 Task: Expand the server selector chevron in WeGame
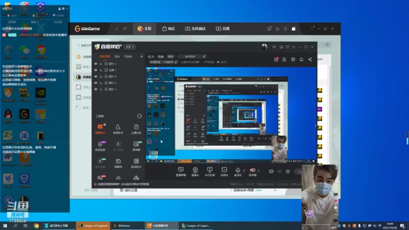275,190
